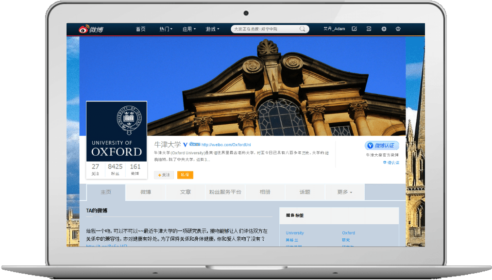Click the orange V verified badge next to 牛津大学
This screenshot has height=280, width=492.
click(185, 144)
